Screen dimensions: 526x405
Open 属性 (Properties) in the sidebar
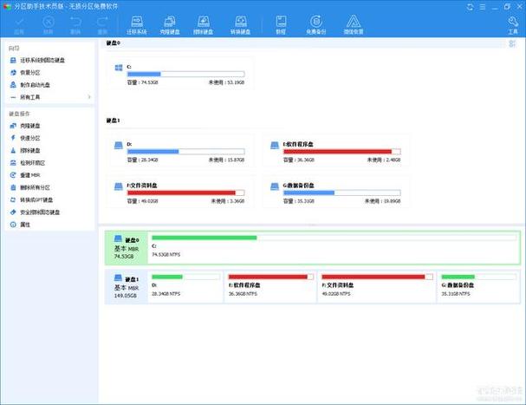tap(20, 225)
